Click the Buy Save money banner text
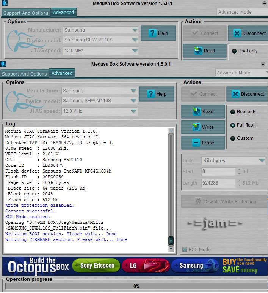This screenshot has height=293, width=268. 244,266
